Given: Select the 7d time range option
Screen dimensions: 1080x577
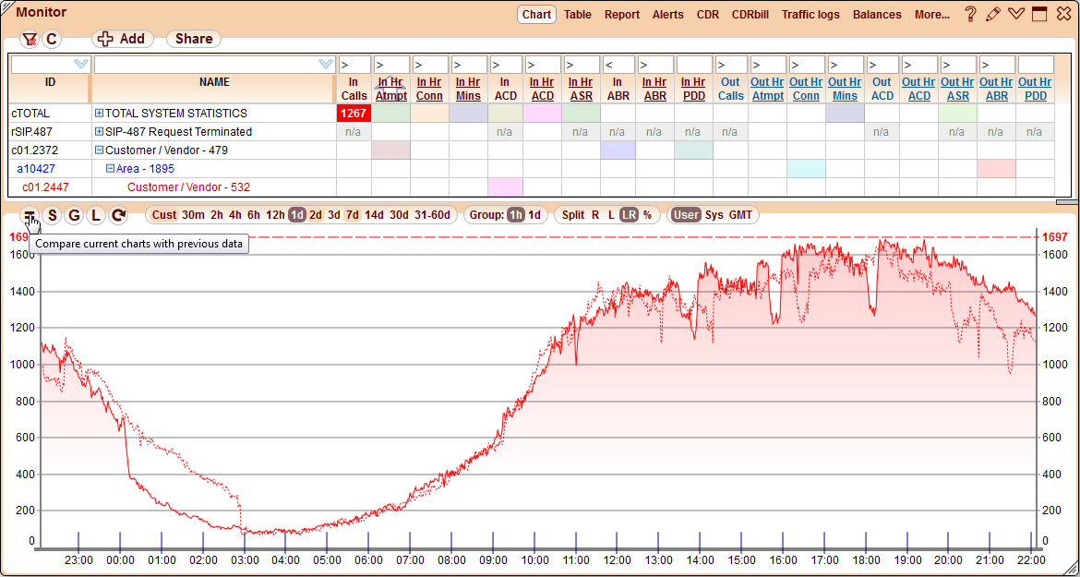Looking at the screenshot, I should click(x=351, y=215).
